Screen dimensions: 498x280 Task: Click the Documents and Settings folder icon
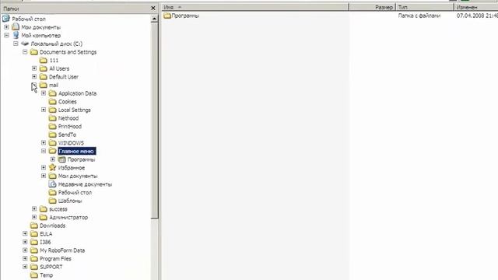34,52
